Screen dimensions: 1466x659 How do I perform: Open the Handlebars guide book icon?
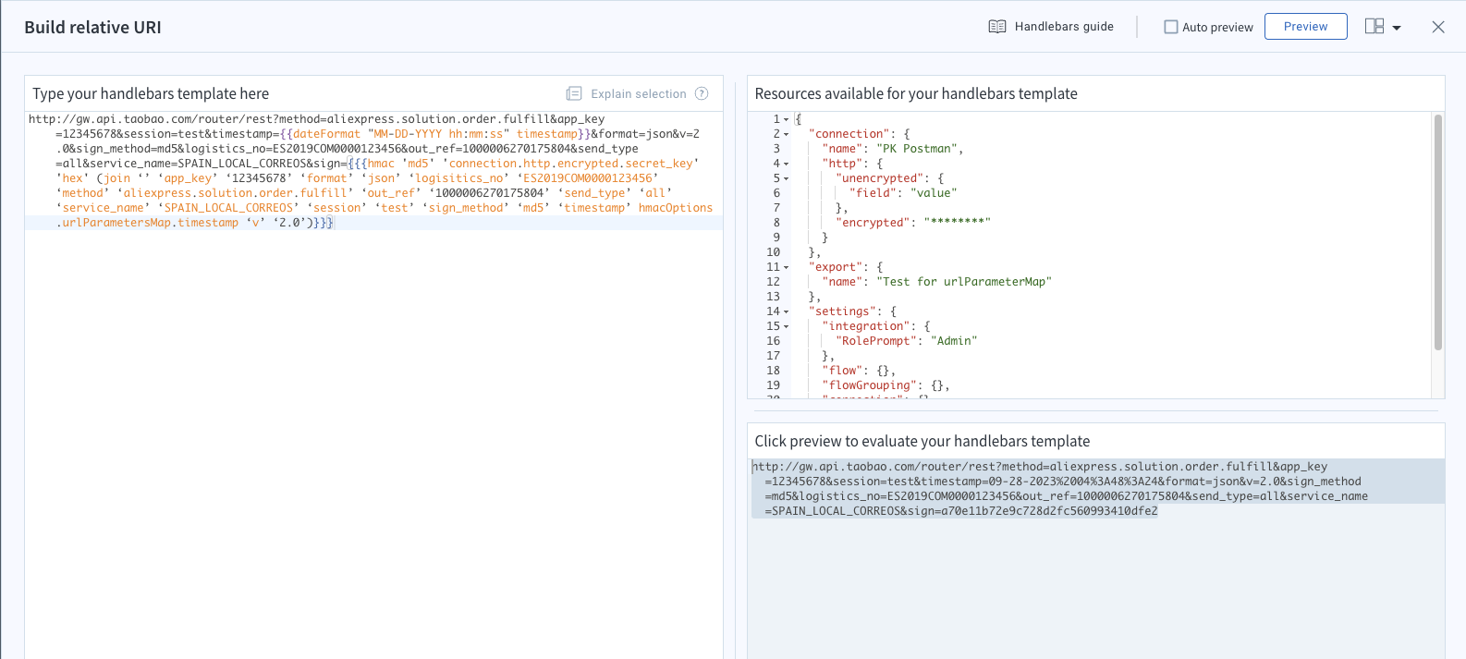[996, 27]
